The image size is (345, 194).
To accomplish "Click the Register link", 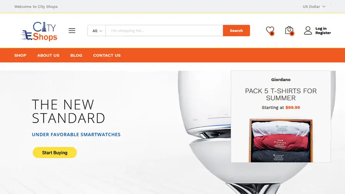I will pyautogui.click(x=323, y=33).
